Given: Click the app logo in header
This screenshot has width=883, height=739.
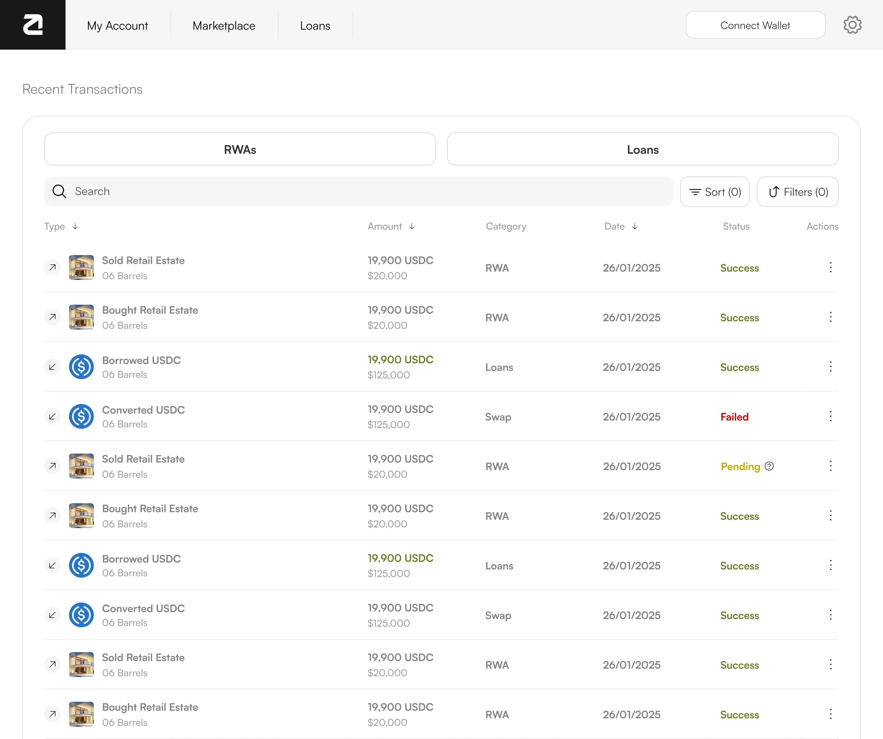Looking at the screenshot, I should click(33, 25).
